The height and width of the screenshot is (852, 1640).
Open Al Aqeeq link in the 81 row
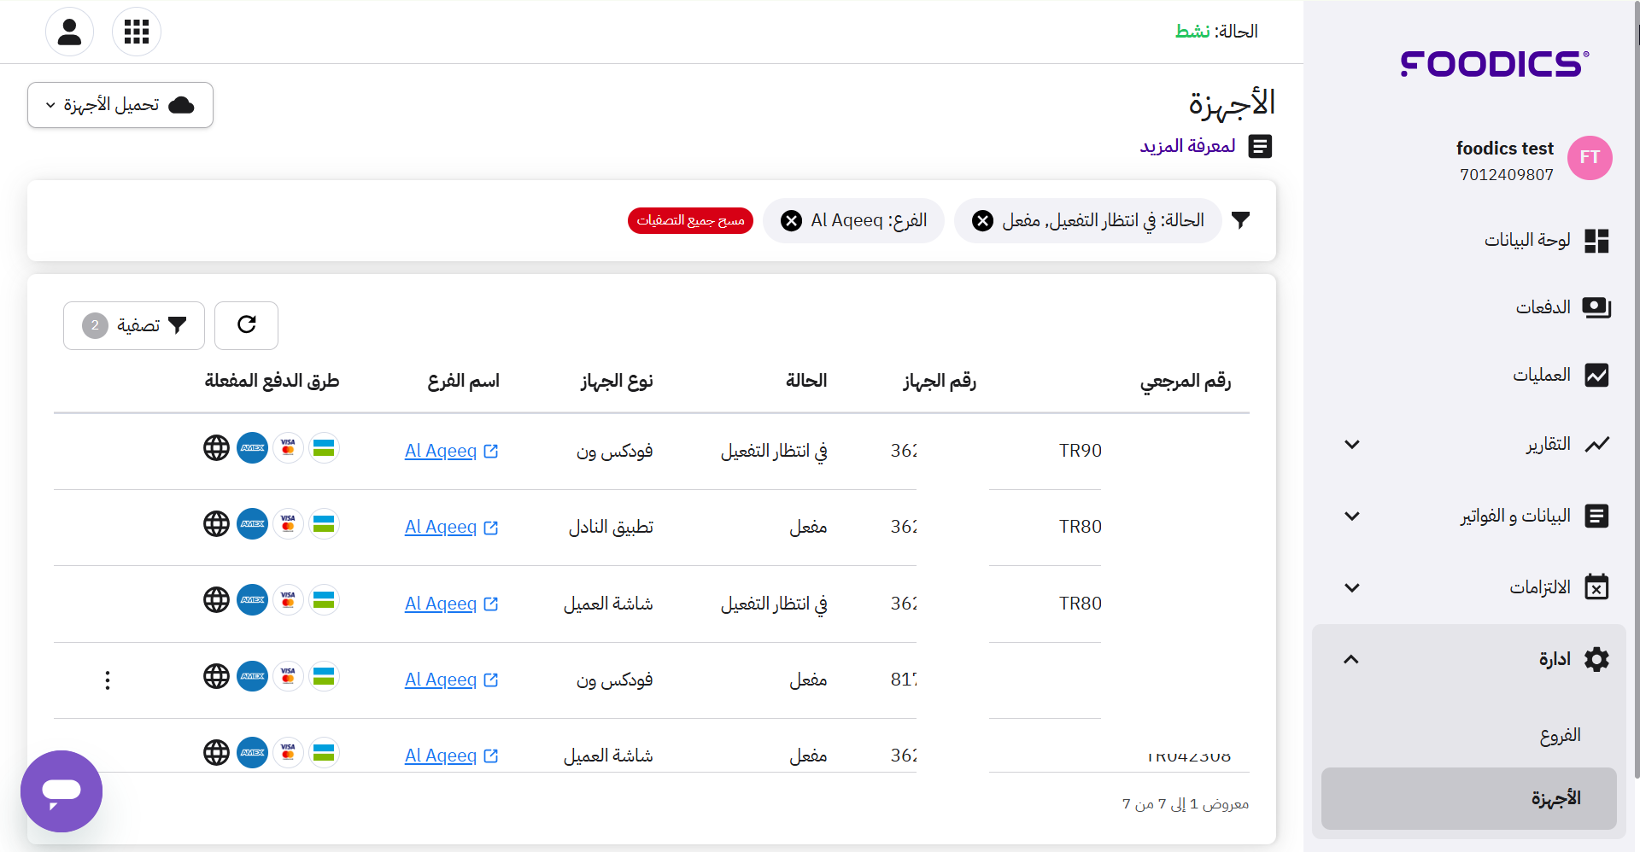click(x=451, y=680)
